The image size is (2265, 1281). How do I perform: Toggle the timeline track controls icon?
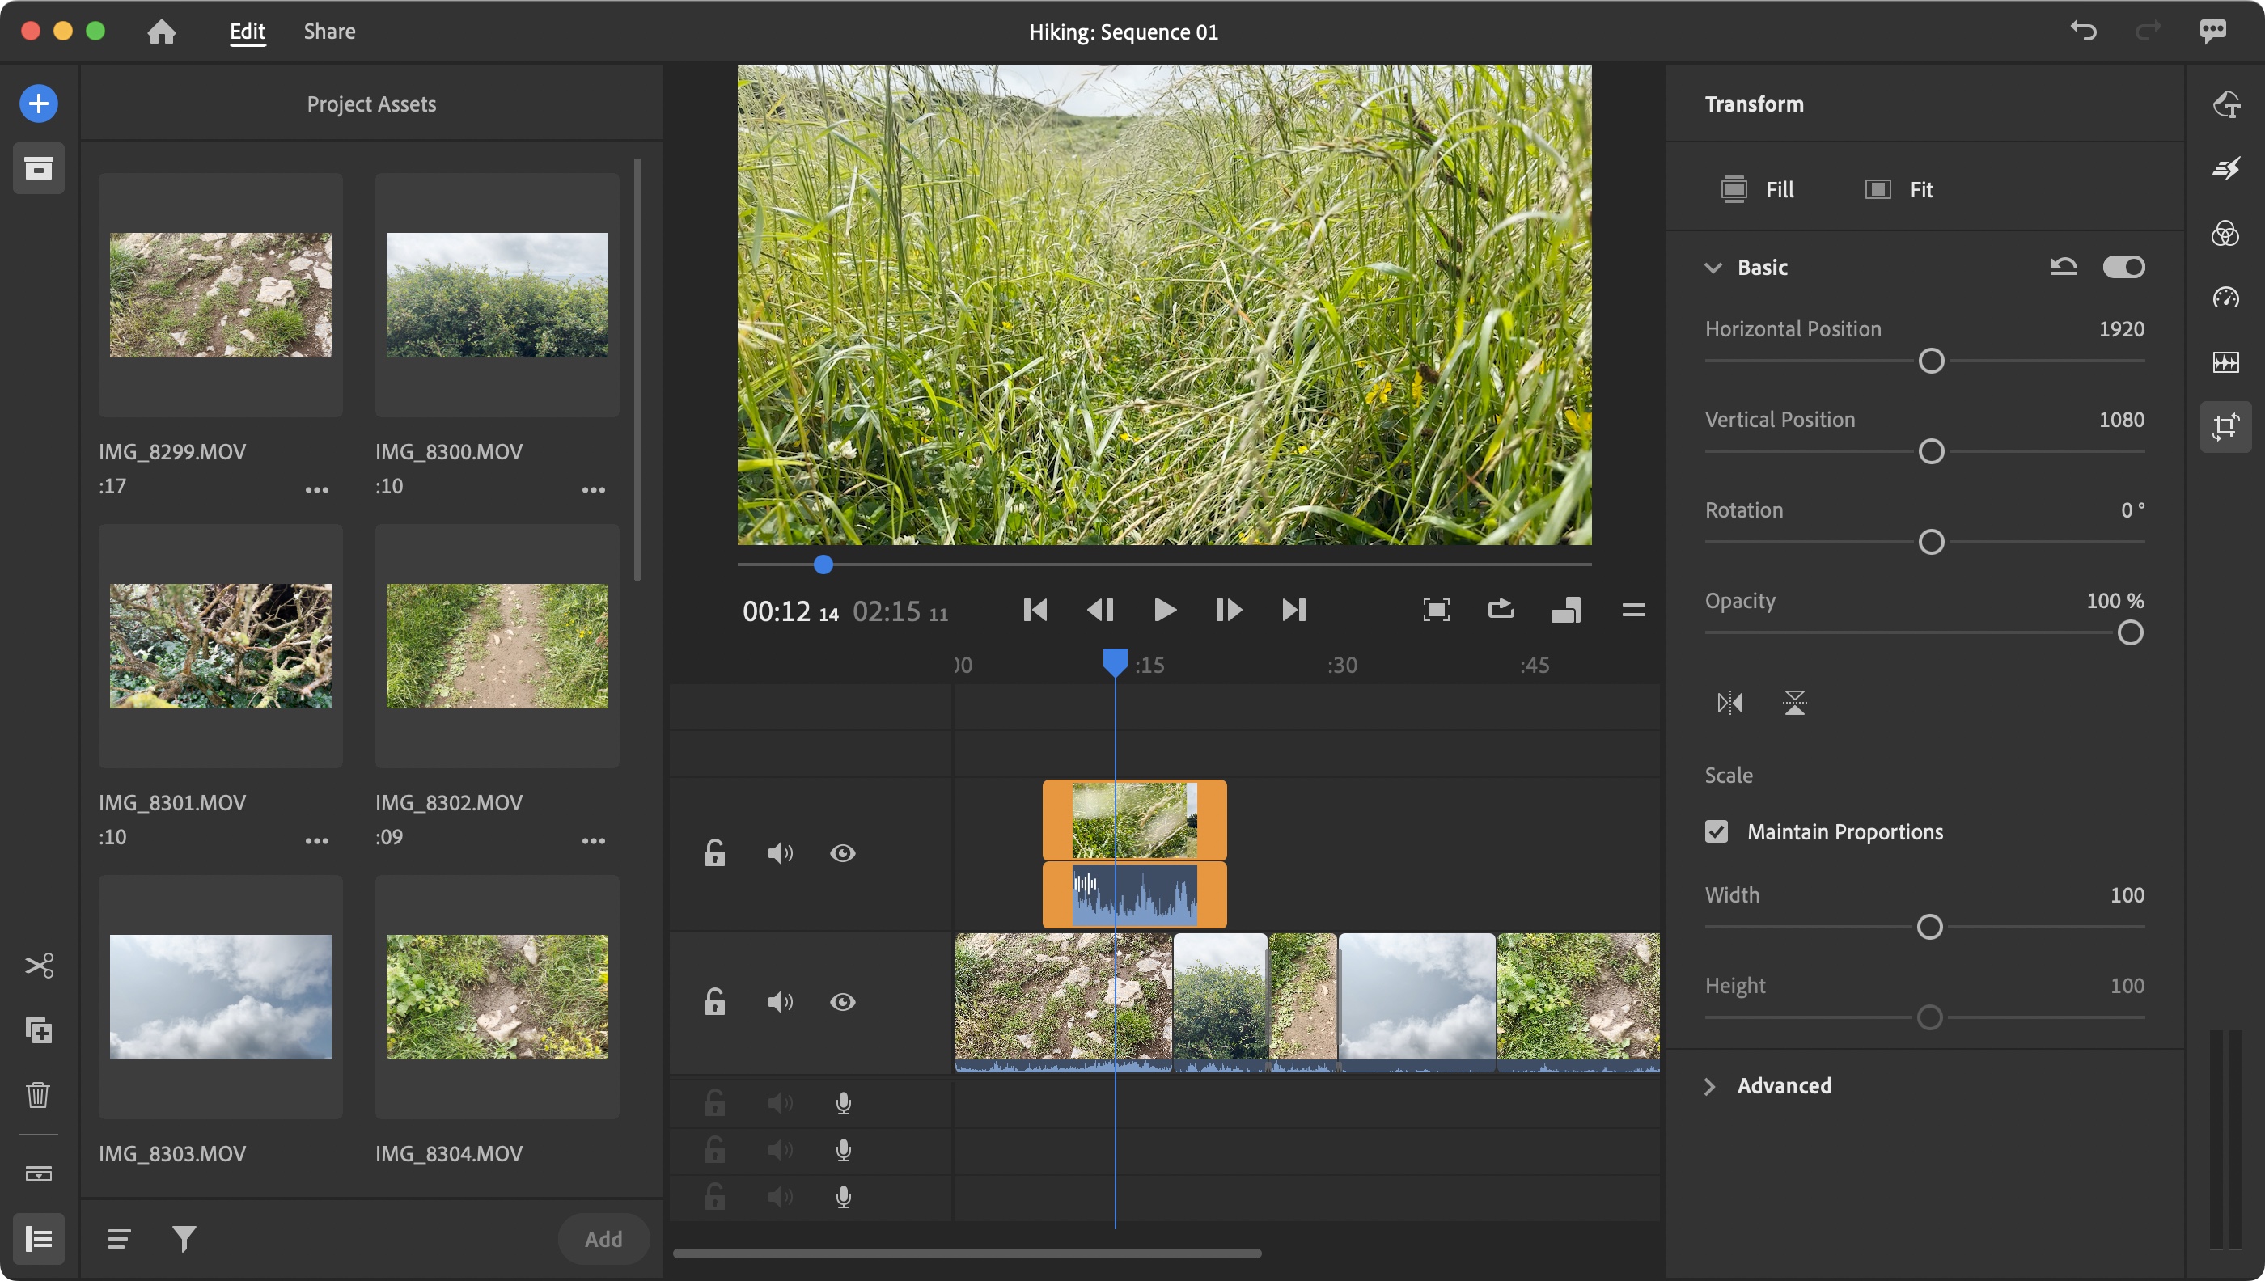click(39, 1239)
